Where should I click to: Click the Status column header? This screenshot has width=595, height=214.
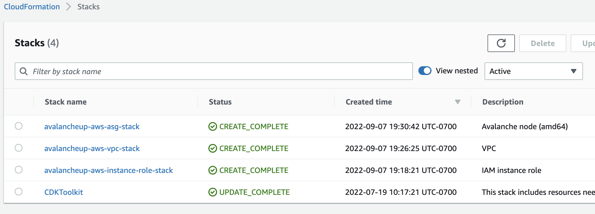220,102
